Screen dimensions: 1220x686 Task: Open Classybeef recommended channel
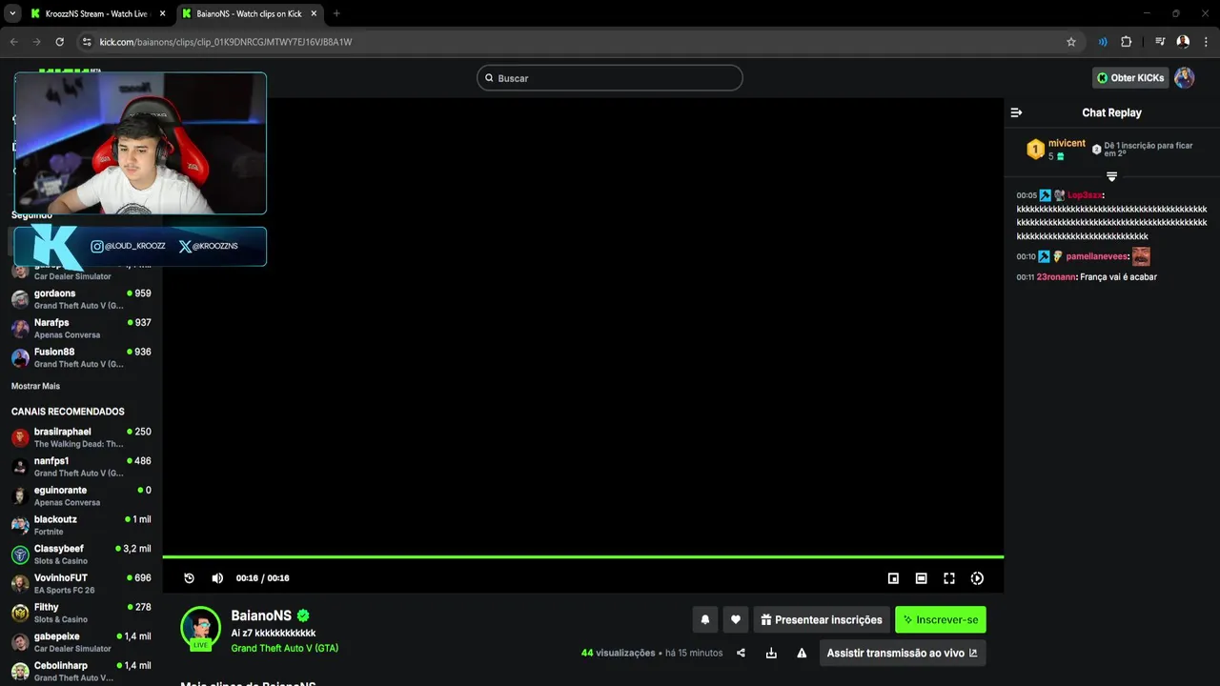(81, 555)
